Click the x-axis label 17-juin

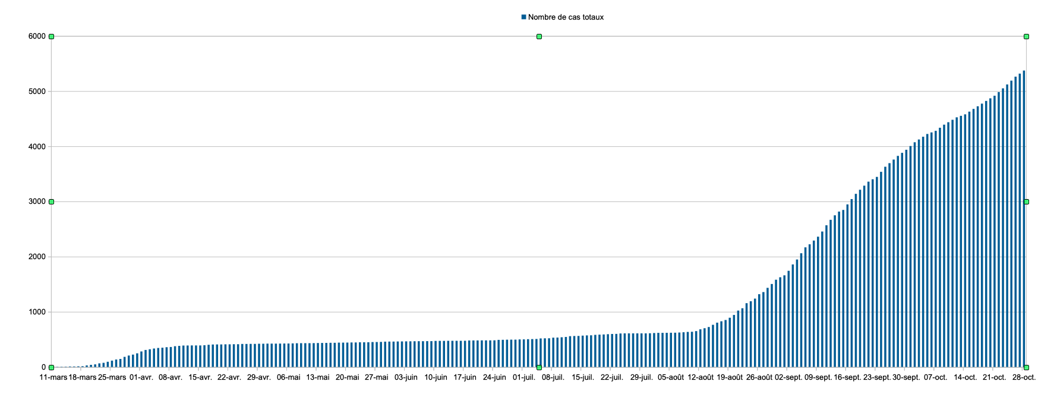(x=465, y=377)
